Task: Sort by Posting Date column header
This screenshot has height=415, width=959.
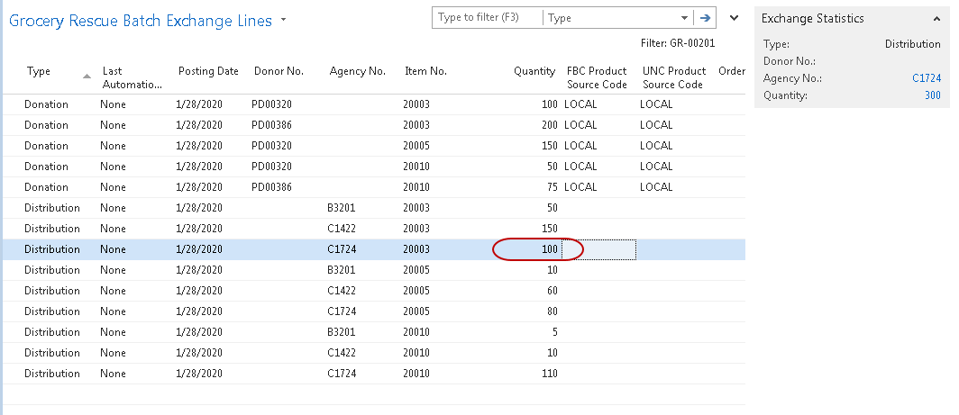Action: click(208, 72)
